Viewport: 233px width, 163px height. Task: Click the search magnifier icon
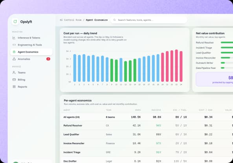pos(114,20)
